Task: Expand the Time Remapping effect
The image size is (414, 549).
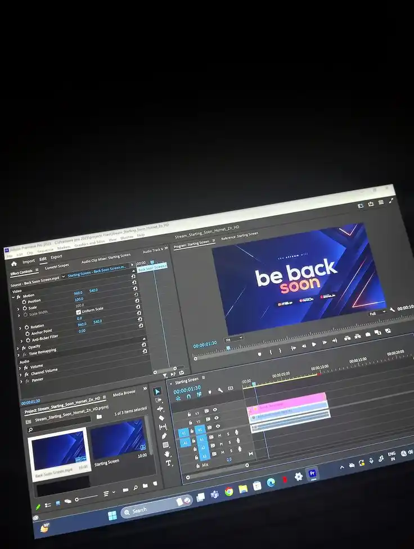Action: pos(18,355)
